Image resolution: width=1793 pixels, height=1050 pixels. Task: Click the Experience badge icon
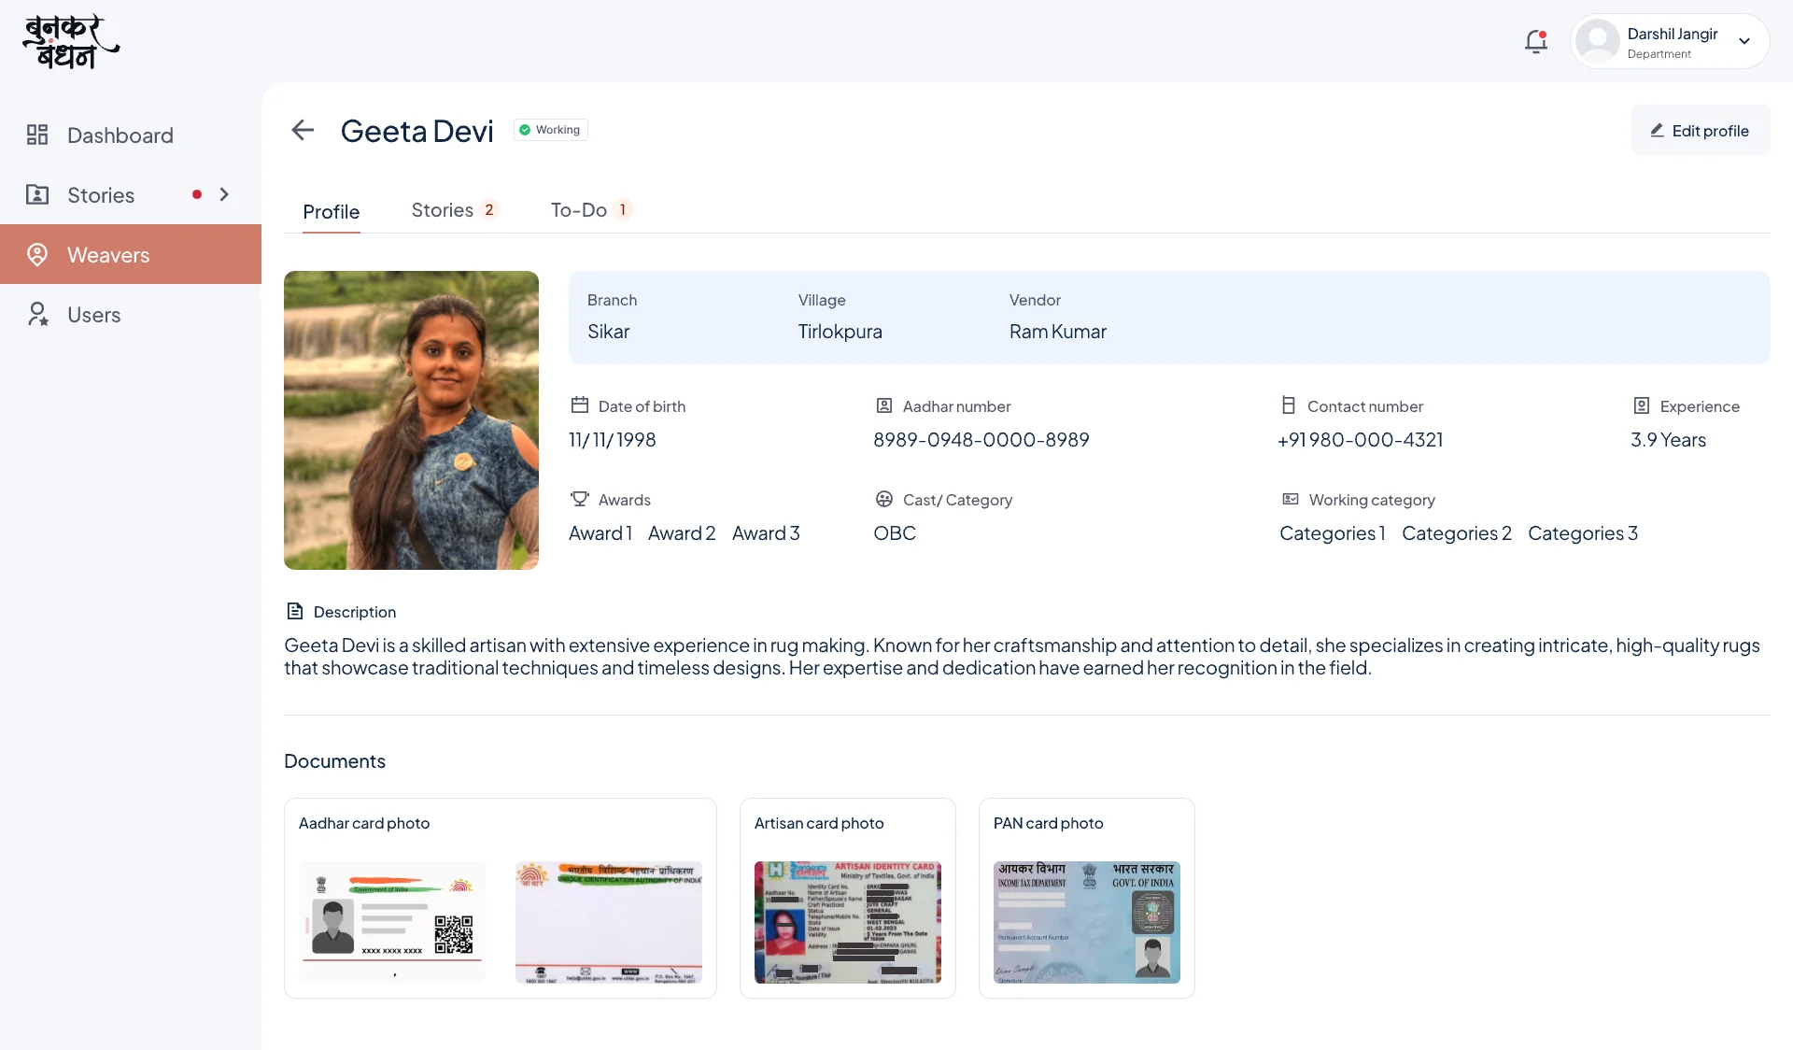pyautogui.click(x=1642, y=405)
